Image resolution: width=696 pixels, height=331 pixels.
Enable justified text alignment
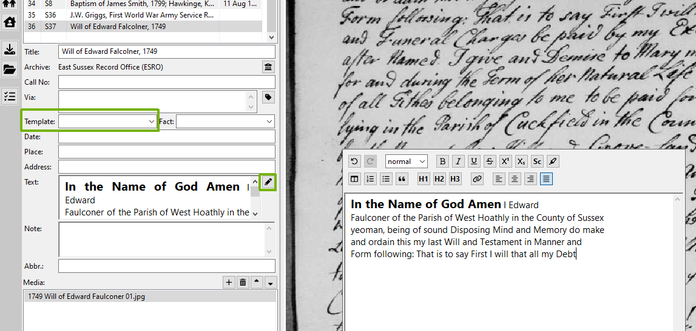(x=546, y=179)
